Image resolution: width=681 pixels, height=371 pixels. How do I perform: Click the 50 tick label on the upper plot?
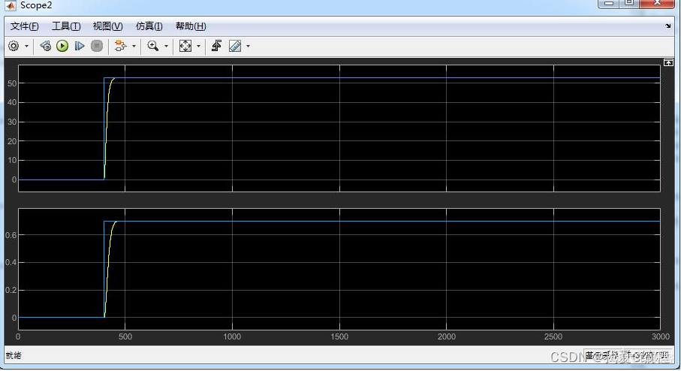coord(12,83)
